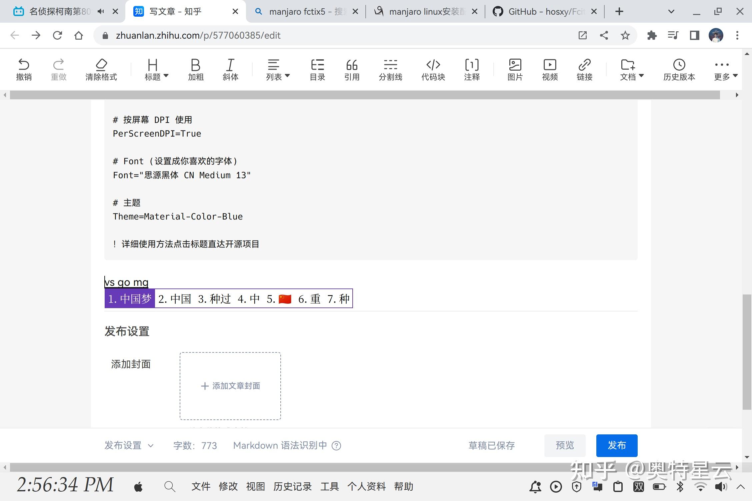752x501 pixels.
Task: Open the image (图片) upload tool
Action: tap(515, 69)
